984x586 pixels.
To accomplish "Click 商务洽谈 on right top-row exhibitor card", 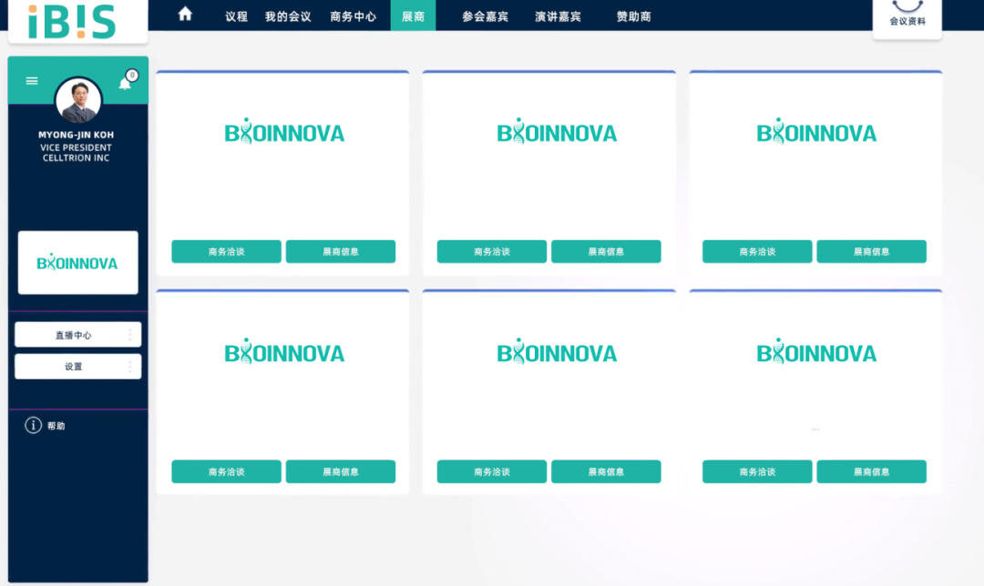I will tap(757, 251).
